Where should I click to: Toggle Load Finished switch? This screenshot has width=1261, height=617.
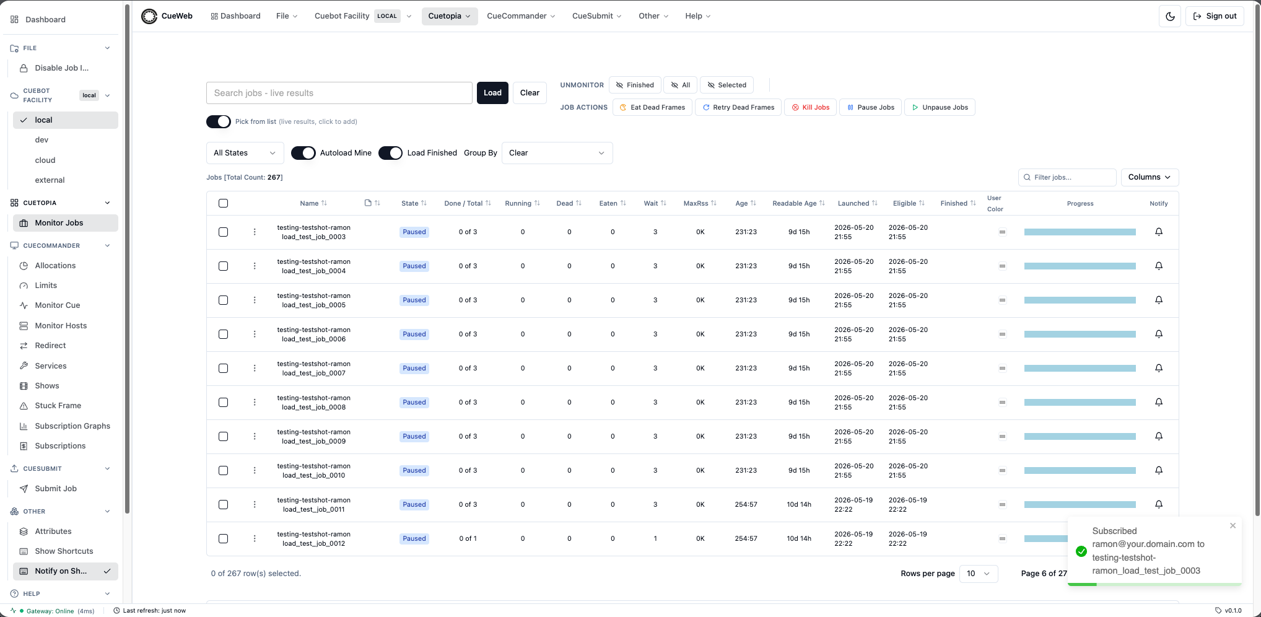(391, 153)
